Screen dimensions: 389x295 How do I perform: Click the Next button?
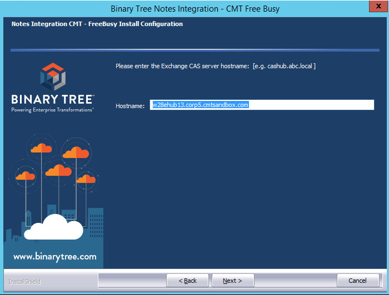pos(233,281)
